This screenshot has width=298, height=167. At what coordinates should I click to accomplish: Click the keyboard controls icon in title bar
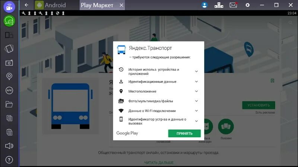[x=219, y=5]
